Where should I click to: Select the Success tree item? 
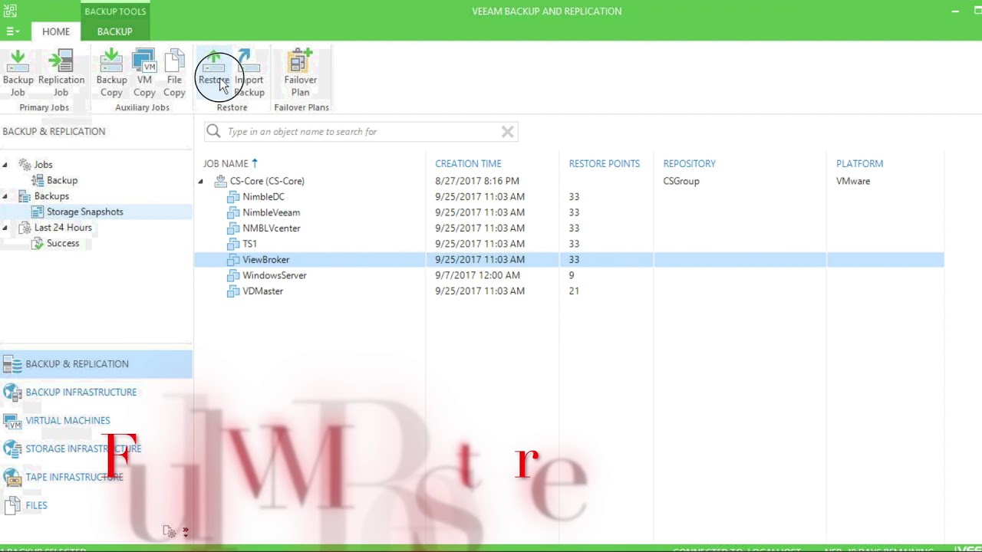[63, 243]
